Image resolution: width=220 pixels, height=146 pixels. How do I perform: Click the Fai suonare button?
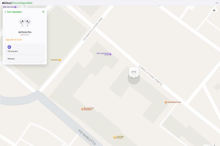(x=25, y=49)
